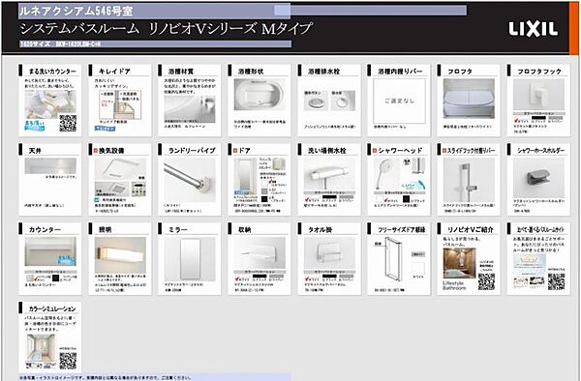Viewport: 581px width, 381px height.
Task: Click the red square marker beside 換気設備
Action: pyautogui.click(x=95, y=151)
